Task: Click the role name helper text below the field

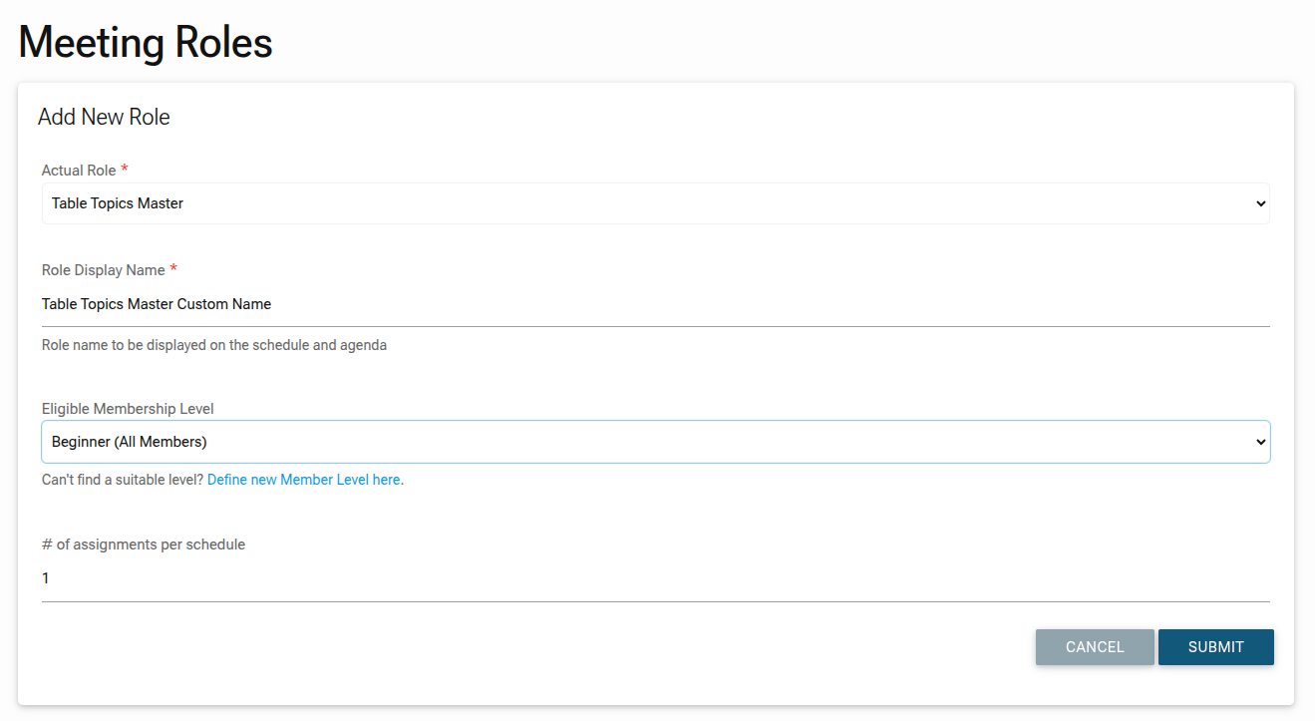Action: 214,346
